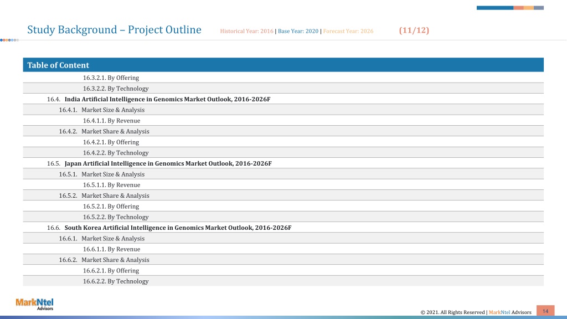Click the (11/12) page indicator
Screen dimensions: 567x319
(414, 30)
